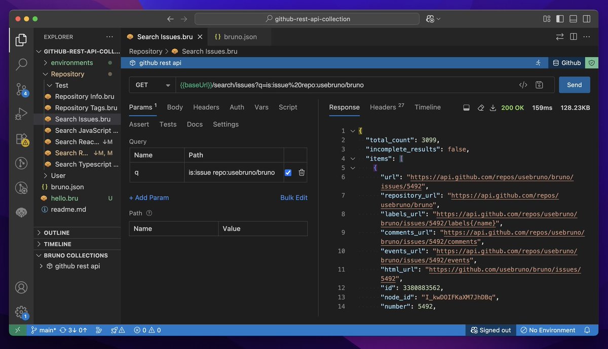Expand the github rest api collection
This screenshot has height=349, width=608.
point(77,266)
